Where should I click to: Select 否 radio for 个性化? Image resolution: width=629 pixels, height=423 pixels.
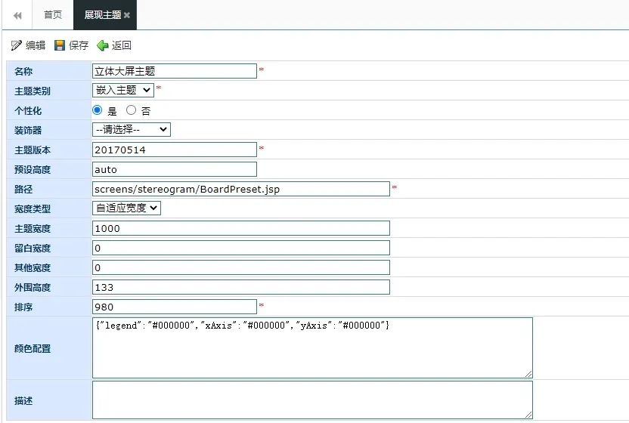[x=131, y=110]
